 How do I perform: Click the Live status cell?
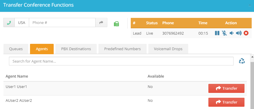[x=150, y=33]
